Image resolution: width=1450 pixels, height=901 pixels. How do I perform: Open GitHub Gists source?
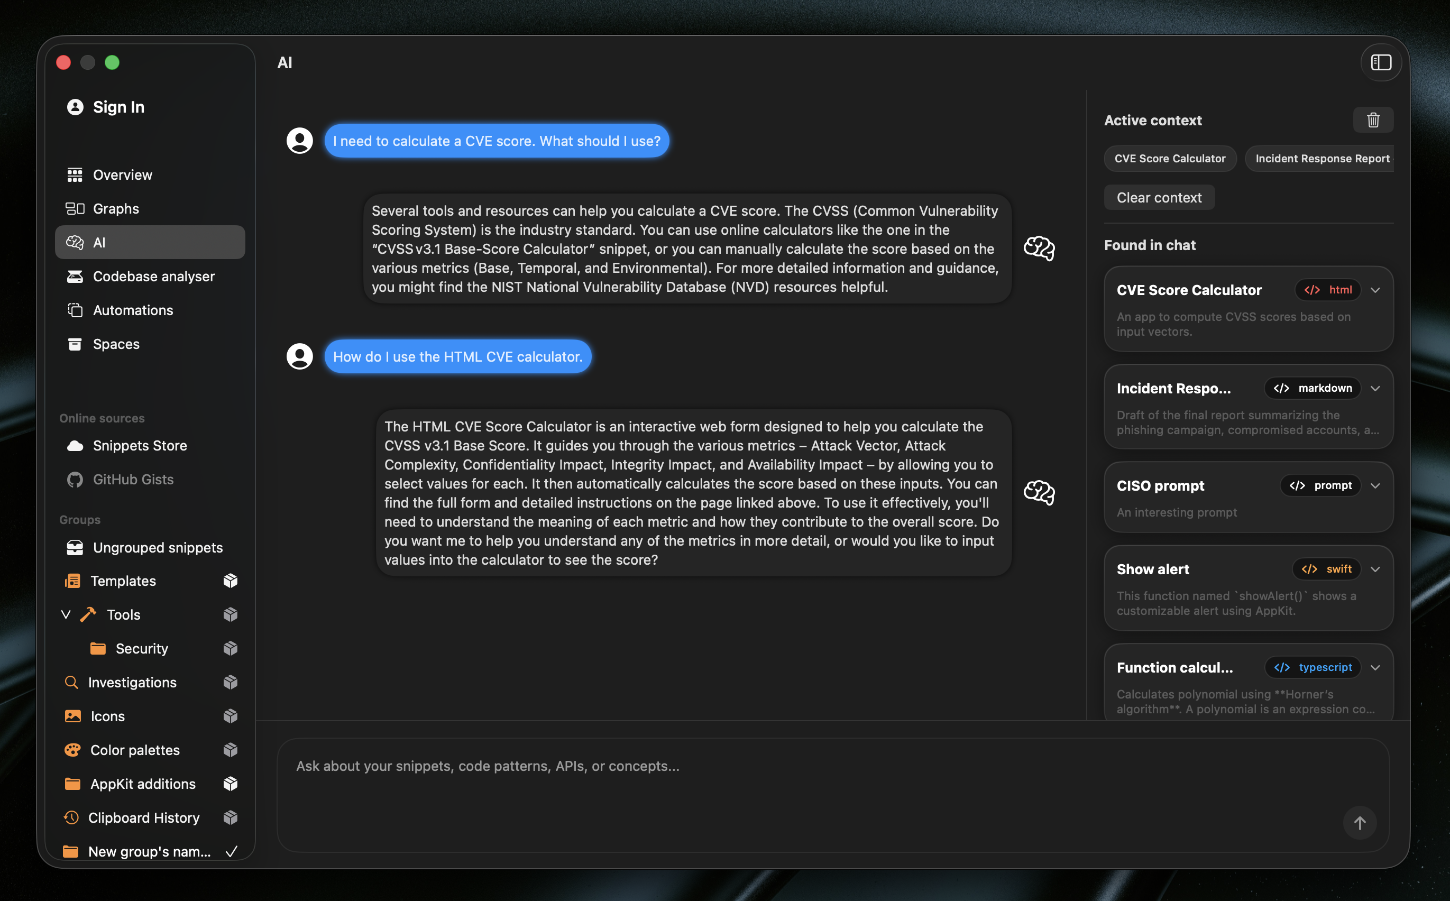pyautogui.click(x=132, y=479)
